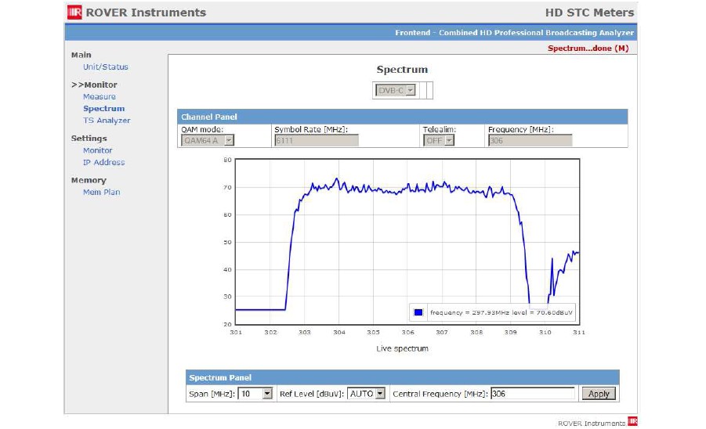The width and height of the screenshot is (706, 429).
Task: Open the Telealim OFF dropdown
Action: tap(439, 140)
